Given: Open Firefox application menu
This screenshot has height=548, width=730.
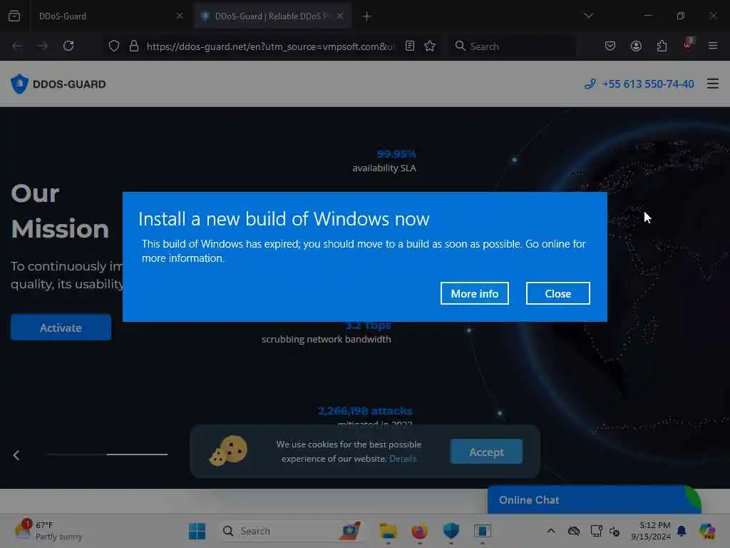Looking at the screenshot, I should click(713, 46).
